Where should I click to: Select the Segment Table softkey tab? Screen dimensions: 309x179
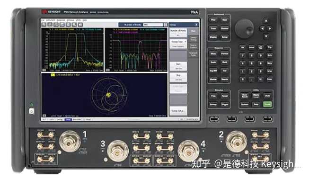pos(193,54)
